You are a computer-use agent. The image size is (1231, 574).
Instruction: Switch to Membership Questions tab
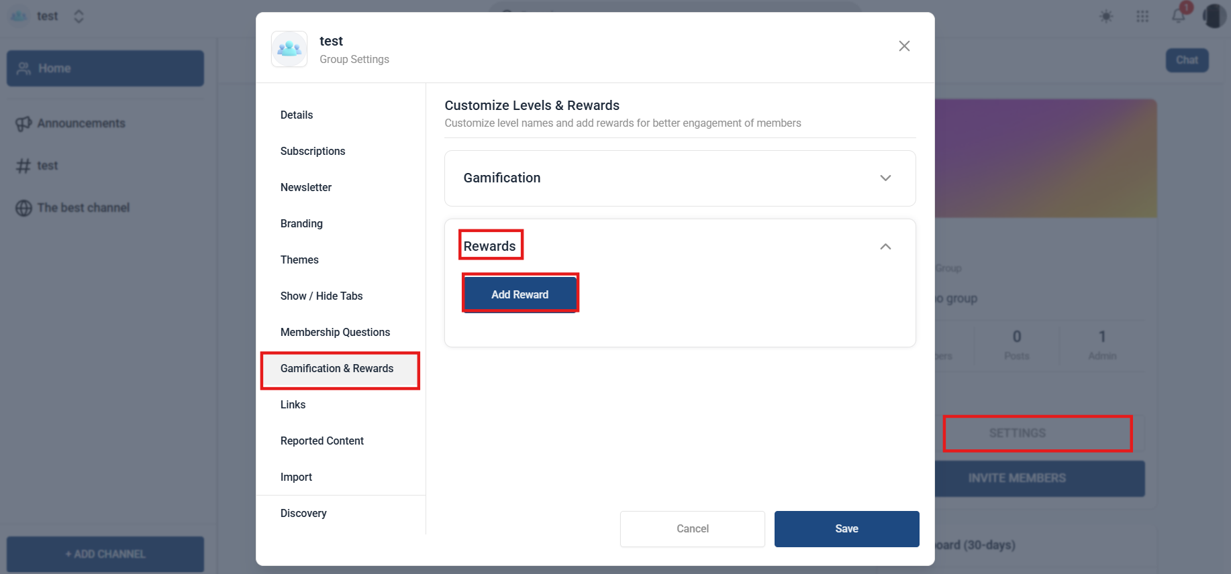(x=335, y=333)
